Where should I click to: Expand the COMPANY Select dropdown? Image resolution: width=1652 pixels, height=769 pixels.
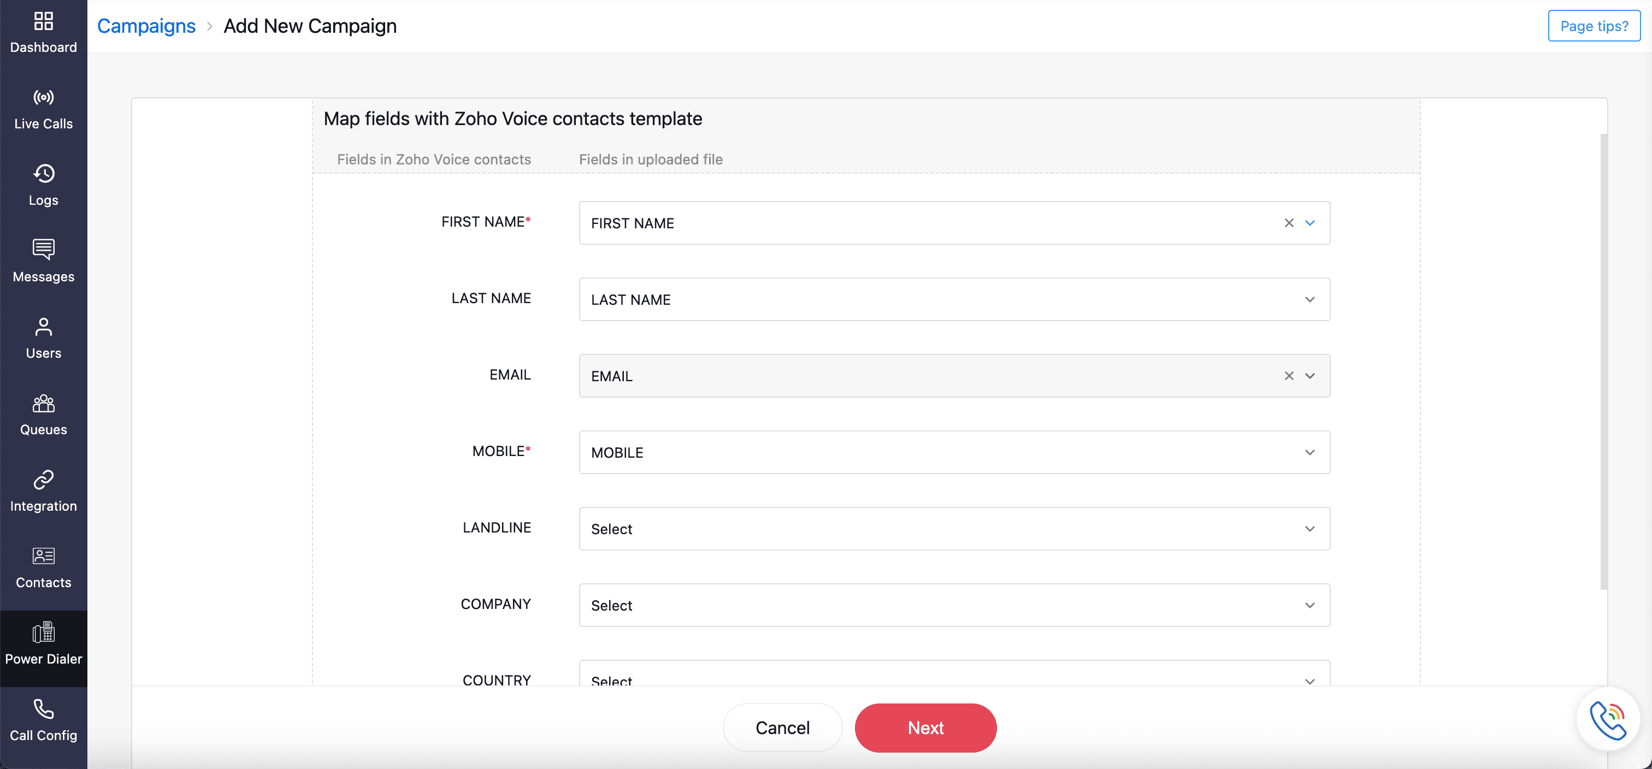click(x=1309, y=606)
